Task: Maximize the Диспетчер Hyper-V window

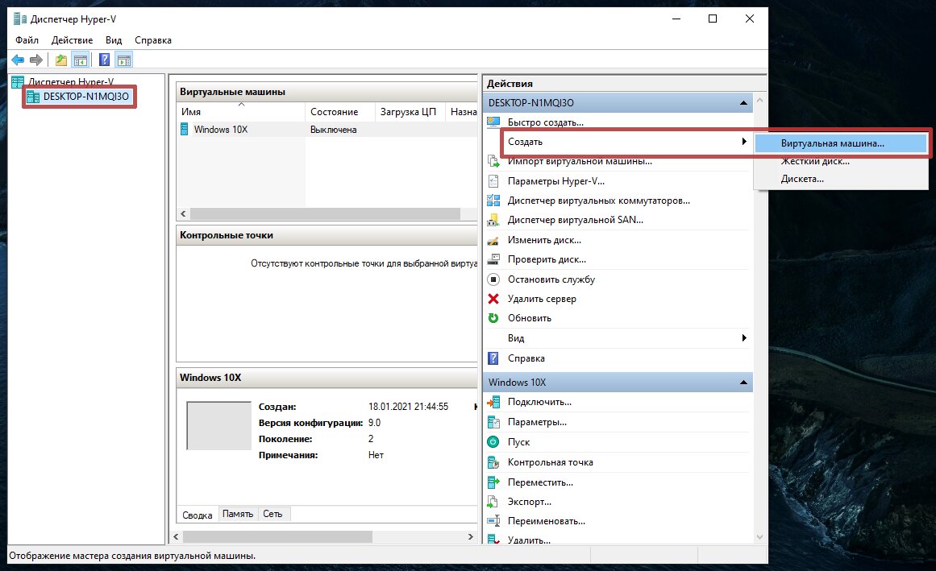Action: tap(713, 19)
